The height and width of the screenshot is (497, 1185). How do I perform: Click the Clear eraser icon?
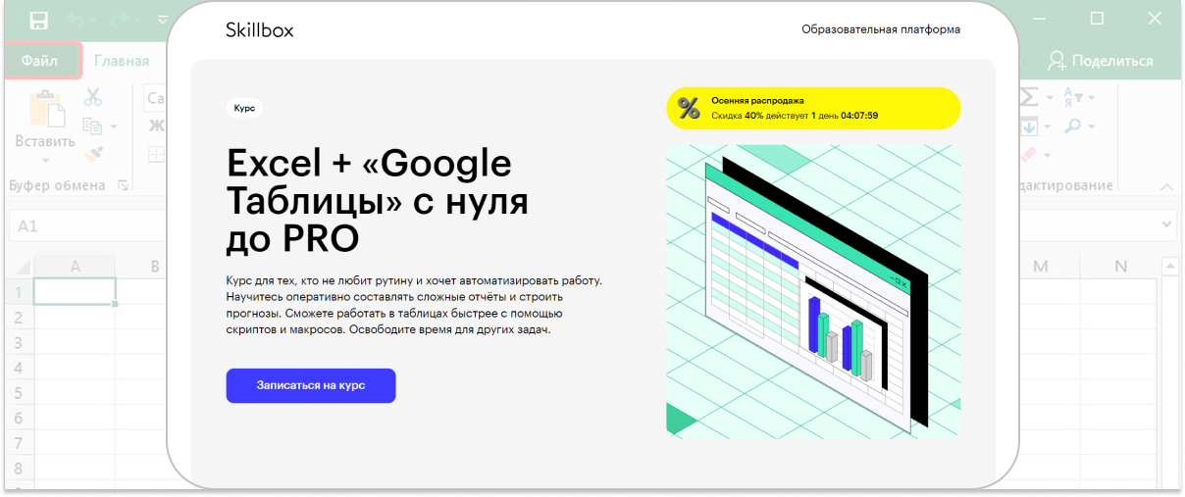coord(1028,155)
